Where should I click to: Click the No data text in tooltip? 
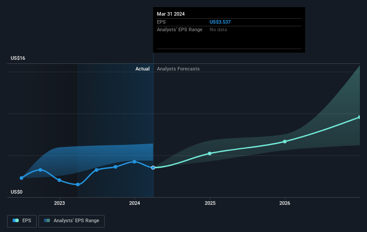218,30
